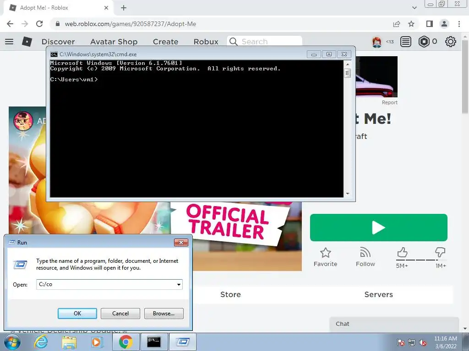The image size is (469, 351).
Task: Favorite the game with the star icon
Action: [326, 253]
